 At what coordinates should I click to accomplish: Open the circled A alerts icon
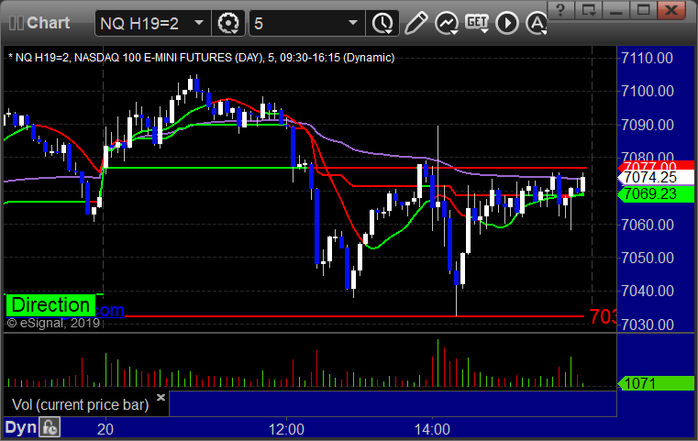click(537, 23)
